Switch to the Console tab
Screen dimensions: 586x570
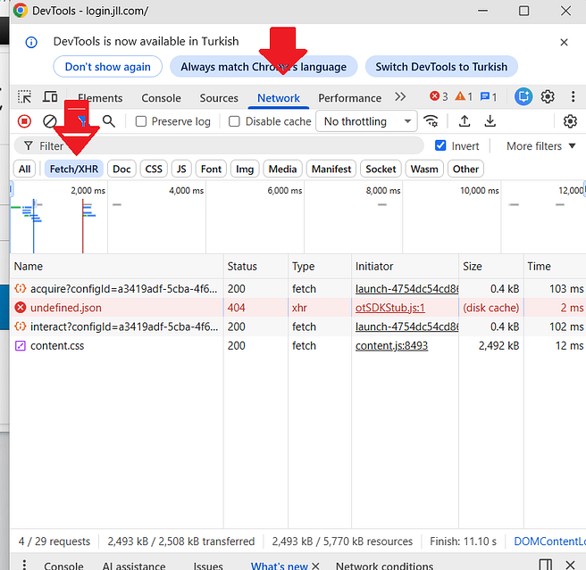coord(161,98)
